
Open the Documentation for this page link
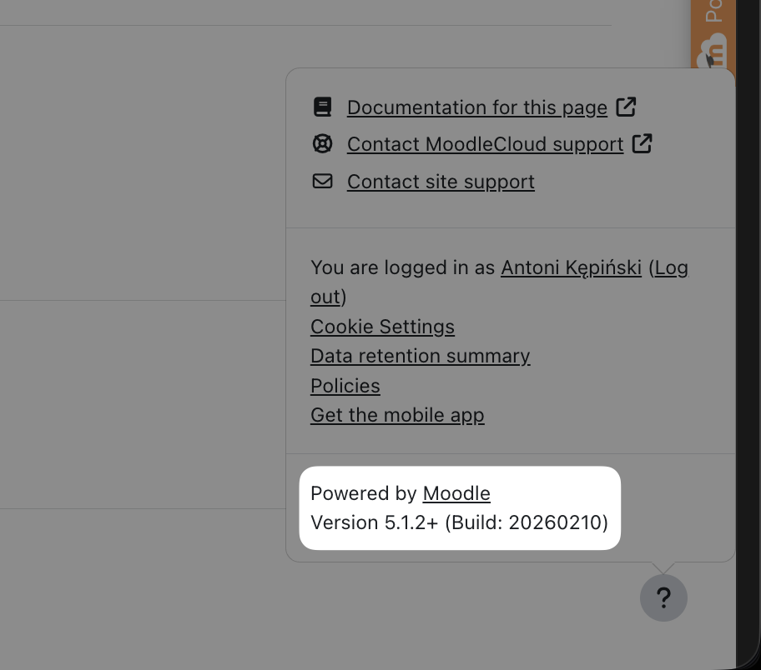pos(476,108)
